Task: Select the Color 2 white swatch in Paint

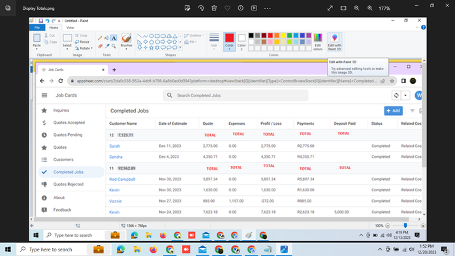Action: (242, 42)
